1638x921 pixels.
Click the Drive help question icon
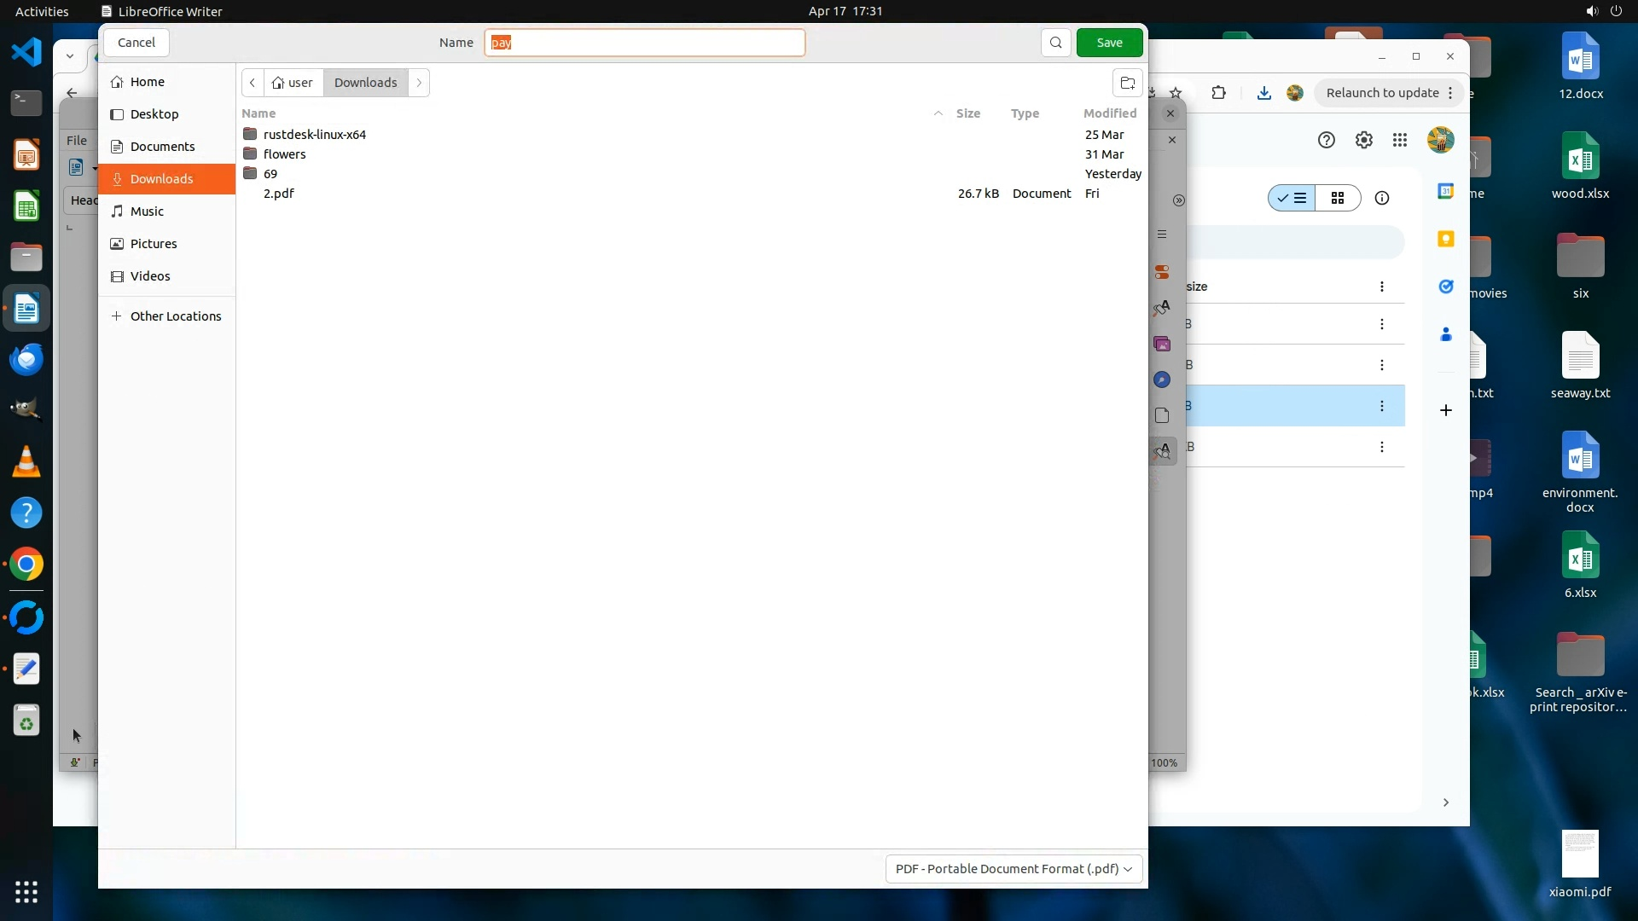1326,141
